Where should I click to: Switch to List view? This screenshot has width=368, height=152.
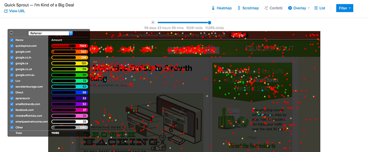click(x=320, y=8)
